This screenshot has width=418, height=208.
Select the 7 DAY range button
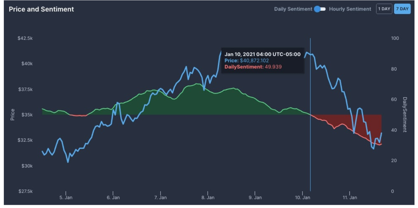(x=402, y=9)
